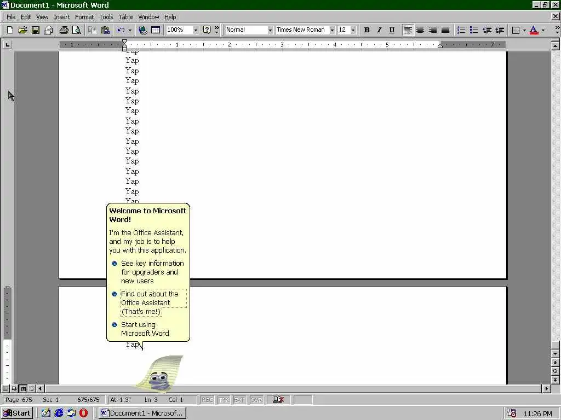
Task: Open the Format menu
Action: tap(84, 17)
